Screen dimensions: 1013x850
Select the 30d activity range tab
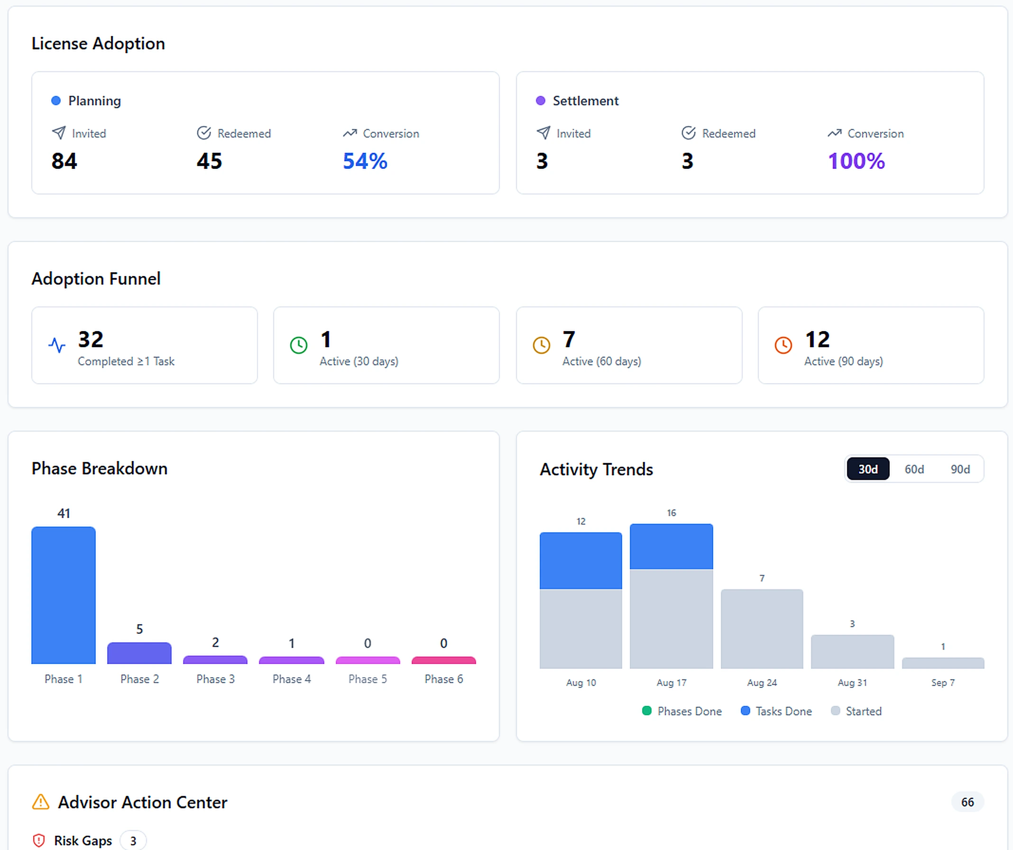[868, 469]
